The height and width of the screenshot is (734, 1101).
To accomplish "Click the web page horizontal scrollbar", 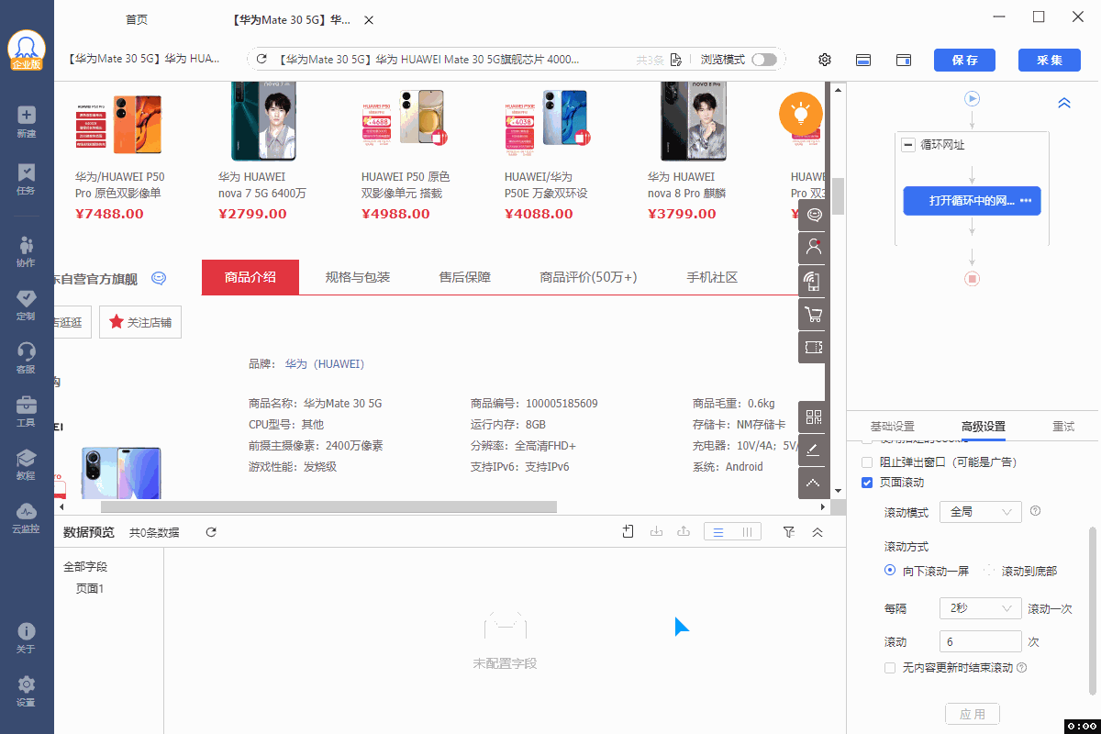I will point(328,506).
